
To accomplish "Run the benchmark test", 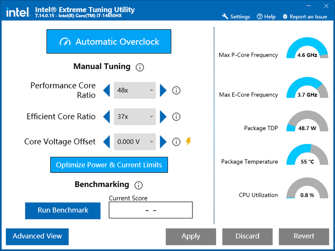I will pos(63,210).
